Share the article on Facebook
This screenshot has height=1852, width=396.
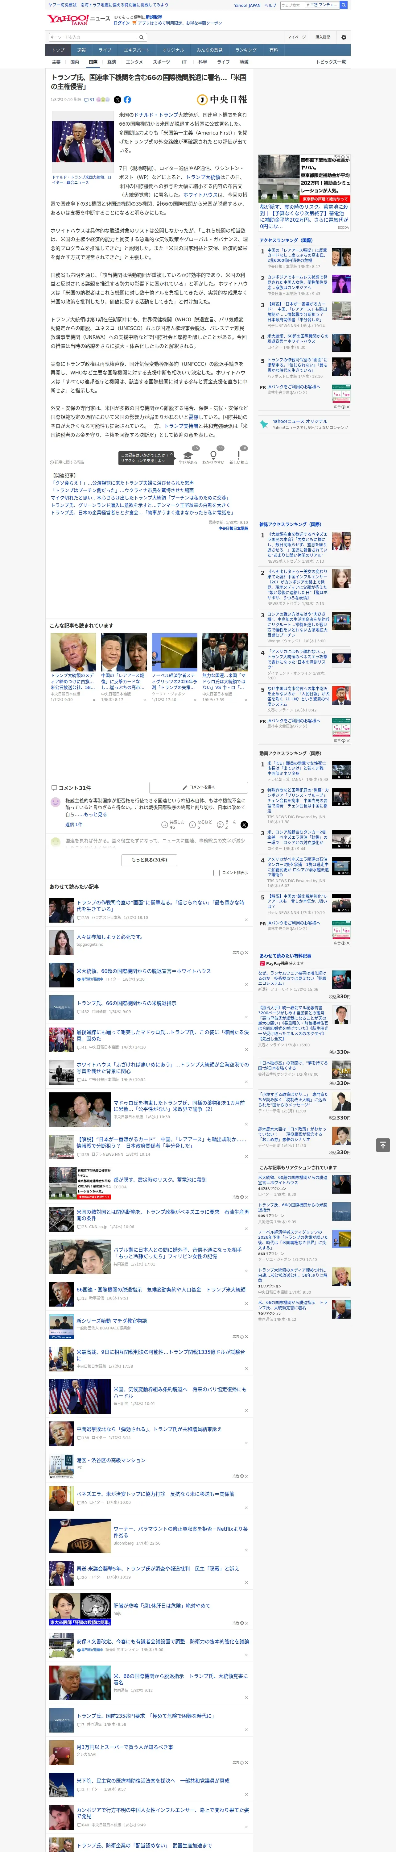click(127, 100)
